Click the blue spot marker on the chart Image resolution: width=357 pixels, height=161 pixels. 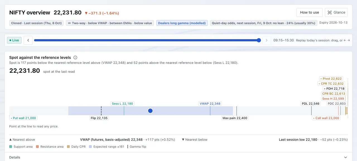tap(150, 111)
